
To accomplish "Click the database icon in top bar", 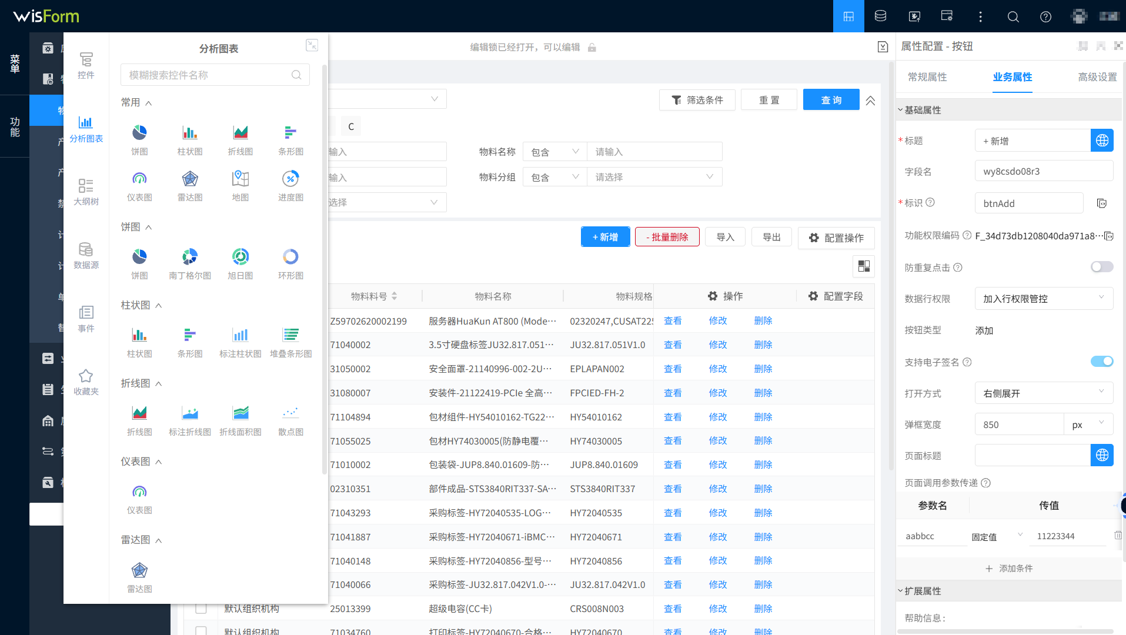I will click(880, 16).
